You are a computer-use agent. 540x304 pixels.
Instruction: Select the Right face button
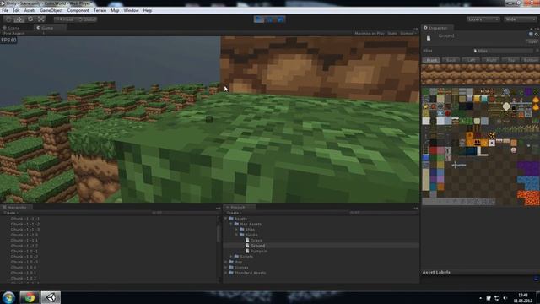pos(491,60)
